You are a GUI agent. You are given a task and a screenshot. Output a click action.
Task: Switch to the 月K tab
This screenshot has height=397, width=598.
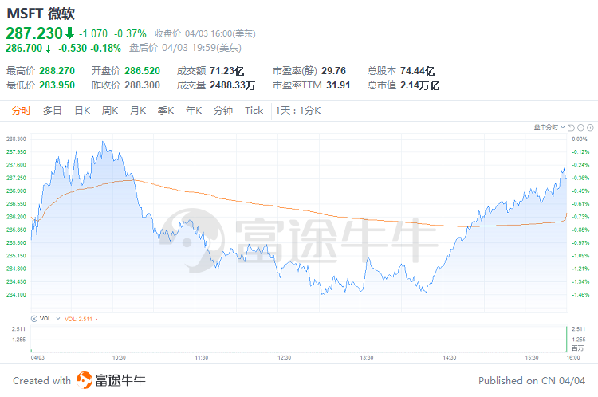pos(138,111)
